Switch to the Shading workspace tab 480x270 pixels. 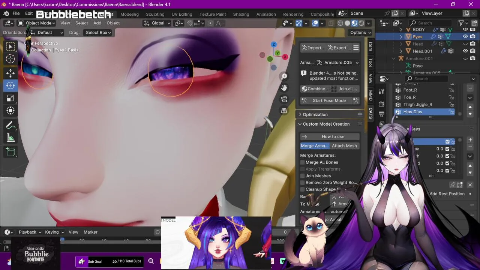(241, 14)
